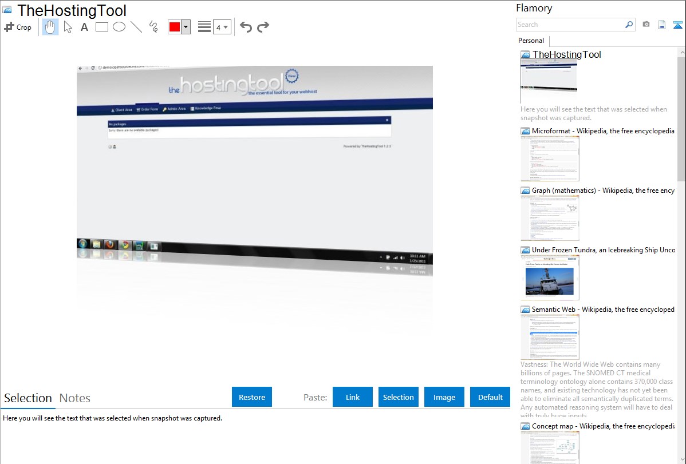Click the Flamory search field
686x464 pixels.
point(570,25)
